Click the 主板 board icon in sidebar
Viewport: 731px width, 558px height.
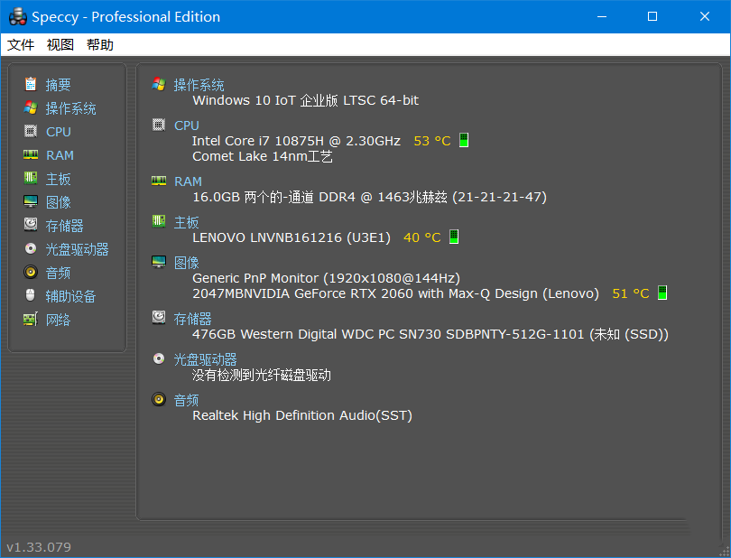coord(31,178)
